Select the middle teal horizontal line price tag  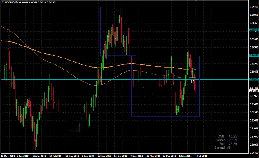254,56
